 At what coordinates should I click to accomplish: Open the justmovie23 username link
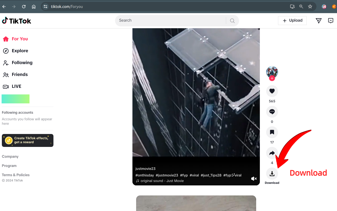click(145, 169)
